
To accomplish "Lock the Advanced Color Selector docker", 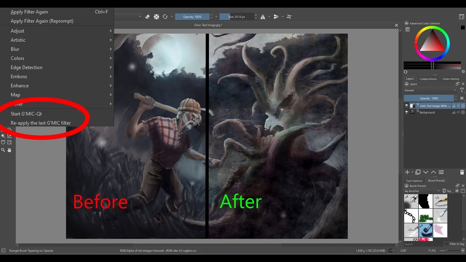I will point(406,23).
